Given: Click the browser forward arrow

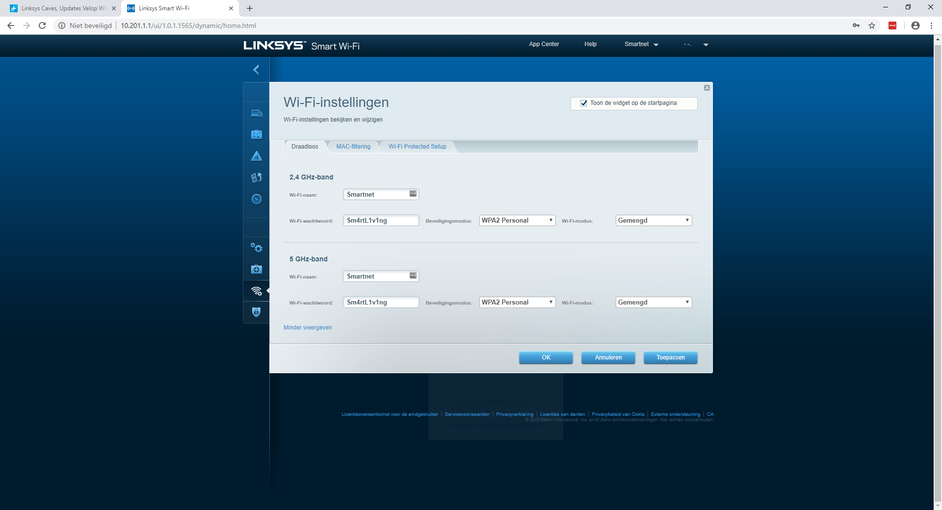Looking at the screenshot, I should coord(26,25).
